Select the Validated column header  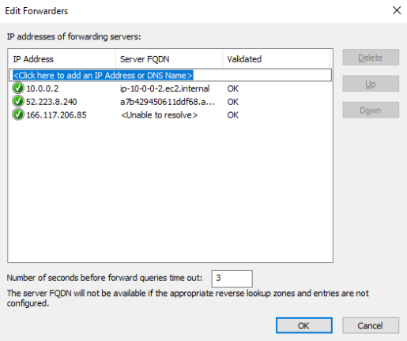pyautogui.click(x=276, y=59)
